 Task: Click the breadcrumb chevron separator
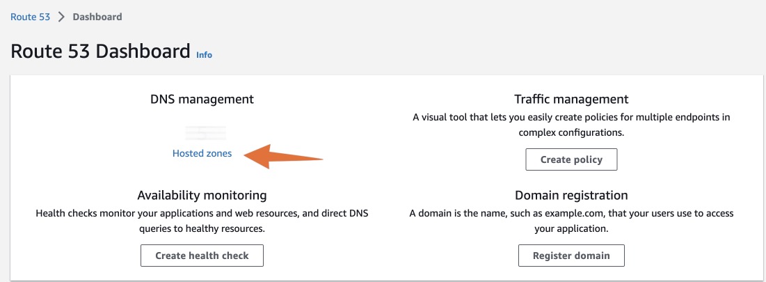(61, 17)
